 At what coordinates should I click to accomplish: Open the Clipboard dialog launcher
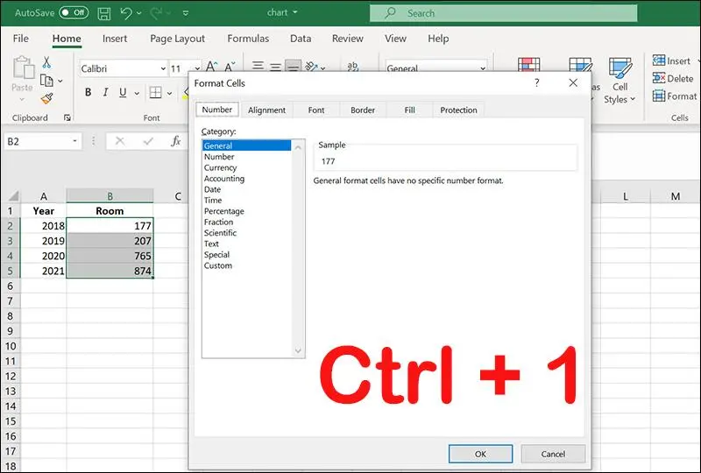coord(67,117)
